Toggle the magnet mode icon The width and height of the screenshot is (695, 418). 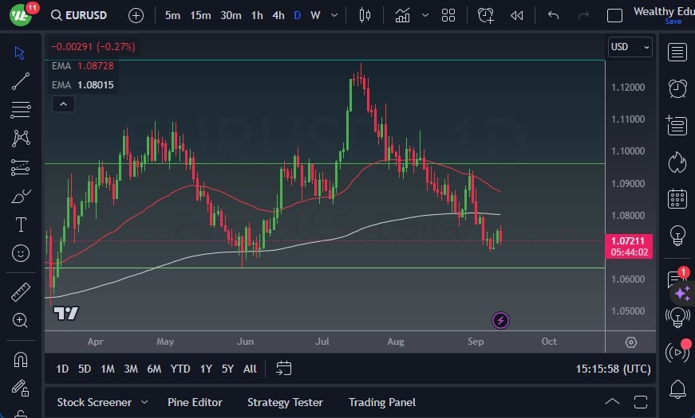21,359
